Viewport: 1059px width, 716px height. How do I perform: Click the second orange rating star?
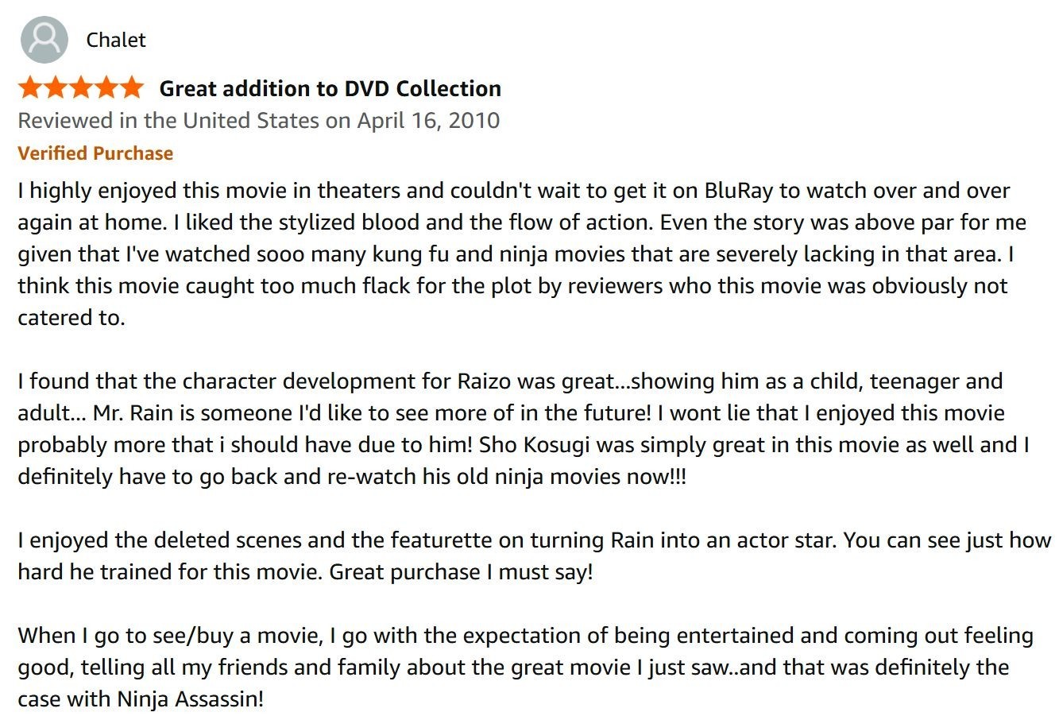[x=56, y=87]
